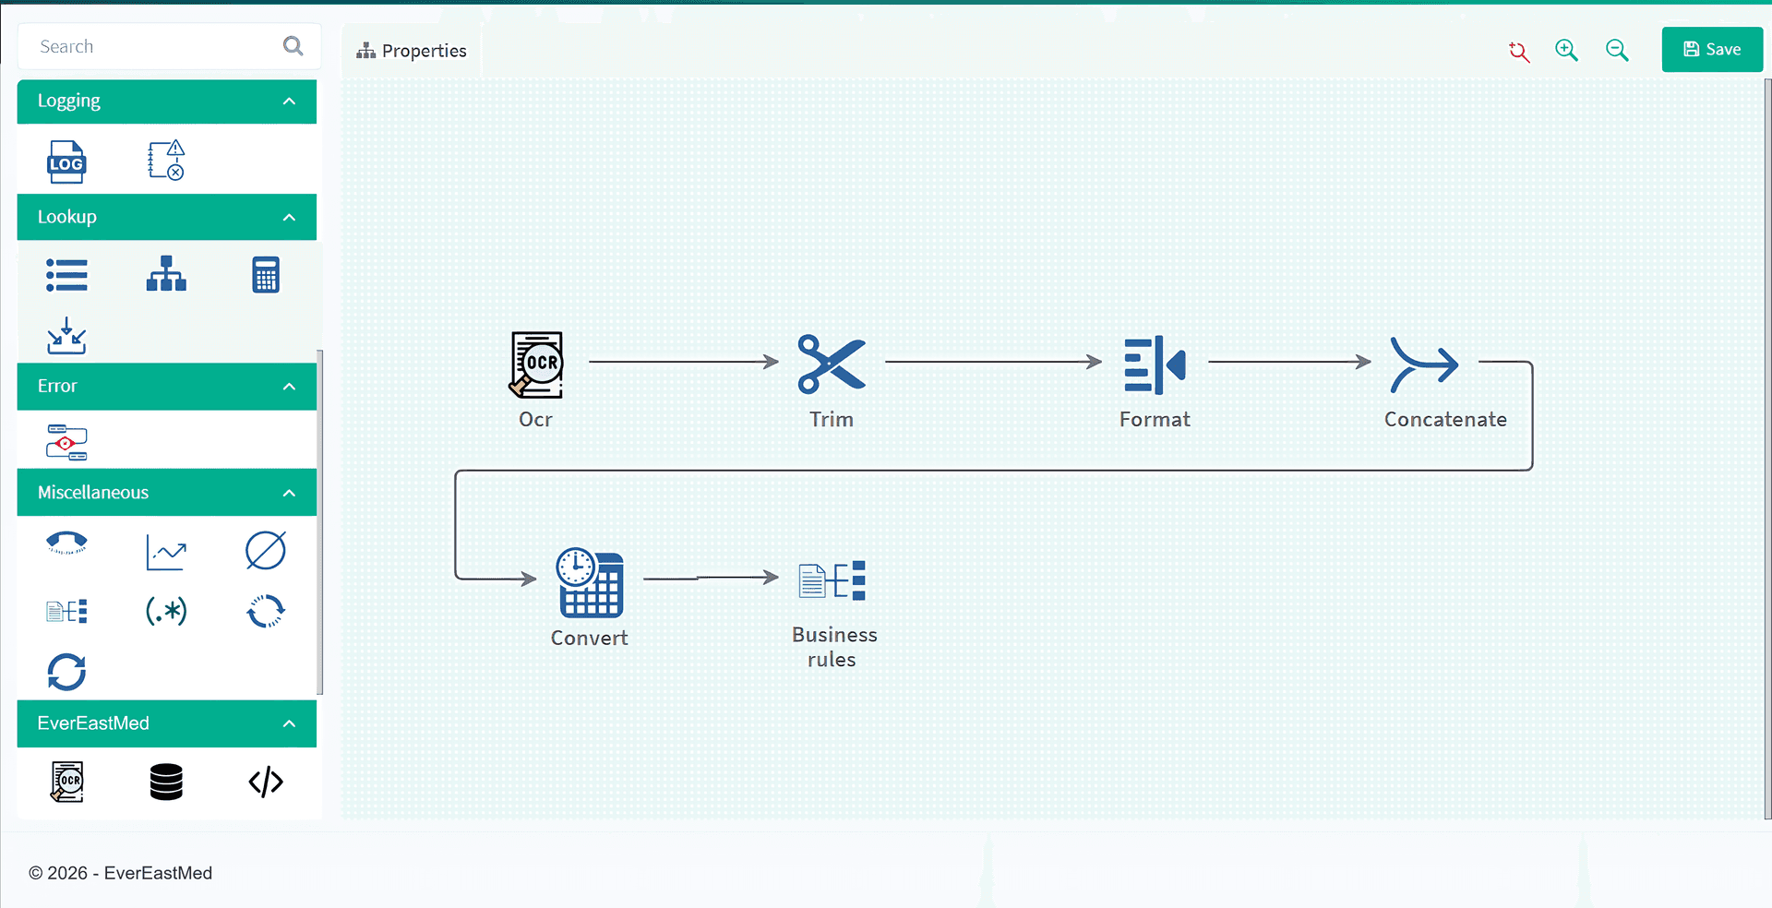Save the workflow with Save button
The height and width of the screenshot is (908, 1772).
pos(1712,50)
